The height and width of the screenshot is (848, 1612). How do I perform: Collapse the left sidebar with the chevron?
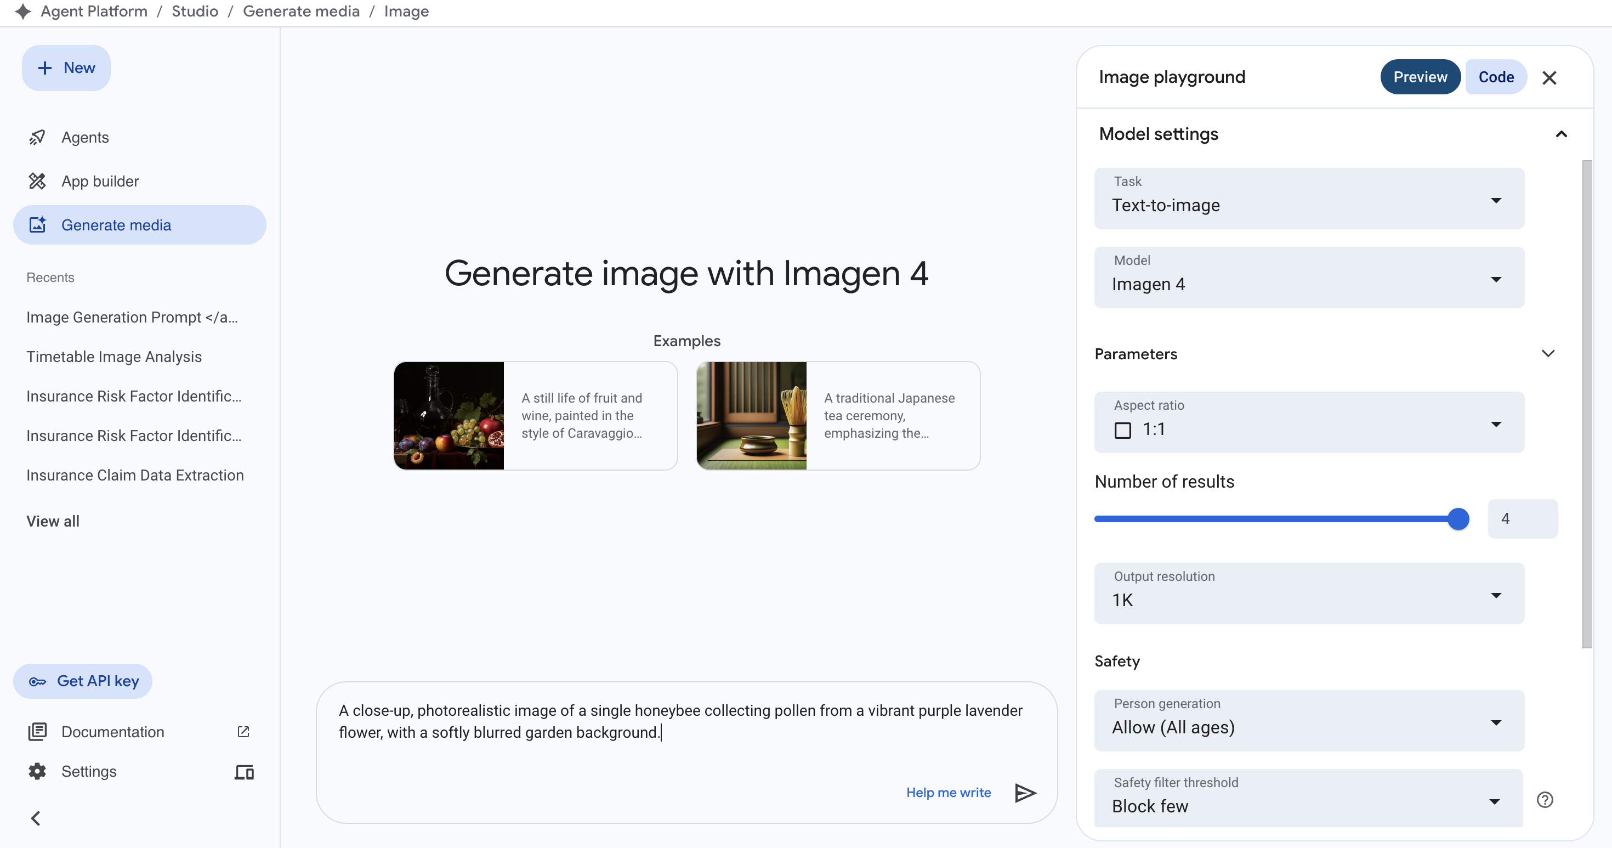(36, 818)
